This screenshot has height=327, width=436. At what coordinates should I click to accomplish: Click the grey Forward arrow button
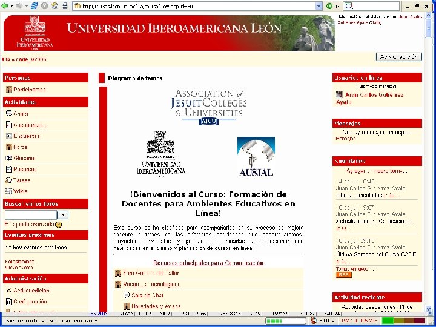pos(19,6)
